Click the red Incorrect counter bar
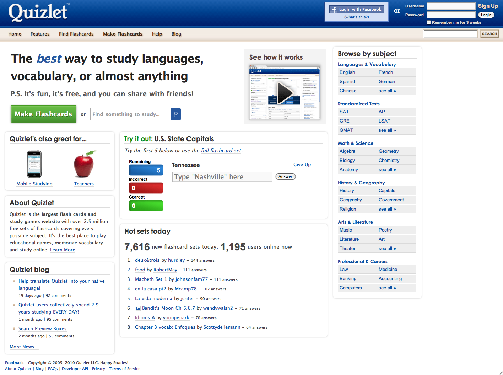 (146, 188)
